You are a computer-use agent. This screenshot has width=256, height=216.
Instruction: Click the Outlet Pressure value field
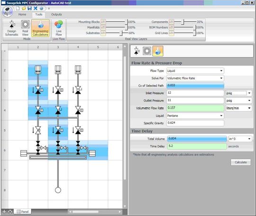tap(195, 100)
